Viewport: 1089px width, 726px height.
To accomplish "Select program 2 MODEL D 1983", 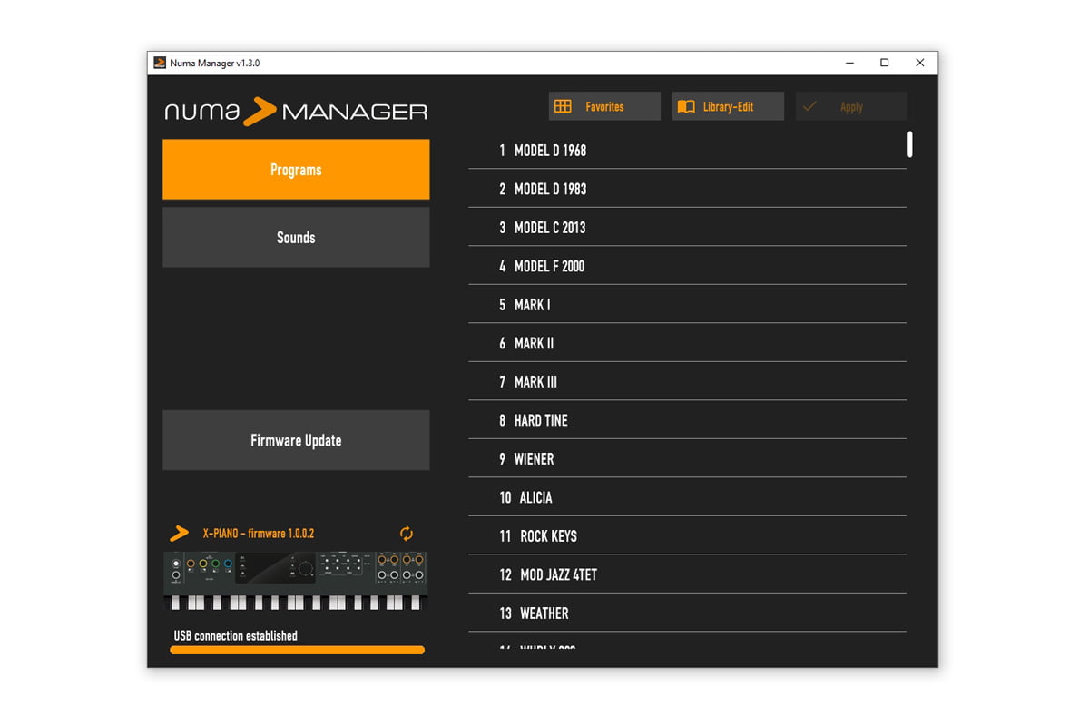I will pyautogui.click(x=687, y=189).
